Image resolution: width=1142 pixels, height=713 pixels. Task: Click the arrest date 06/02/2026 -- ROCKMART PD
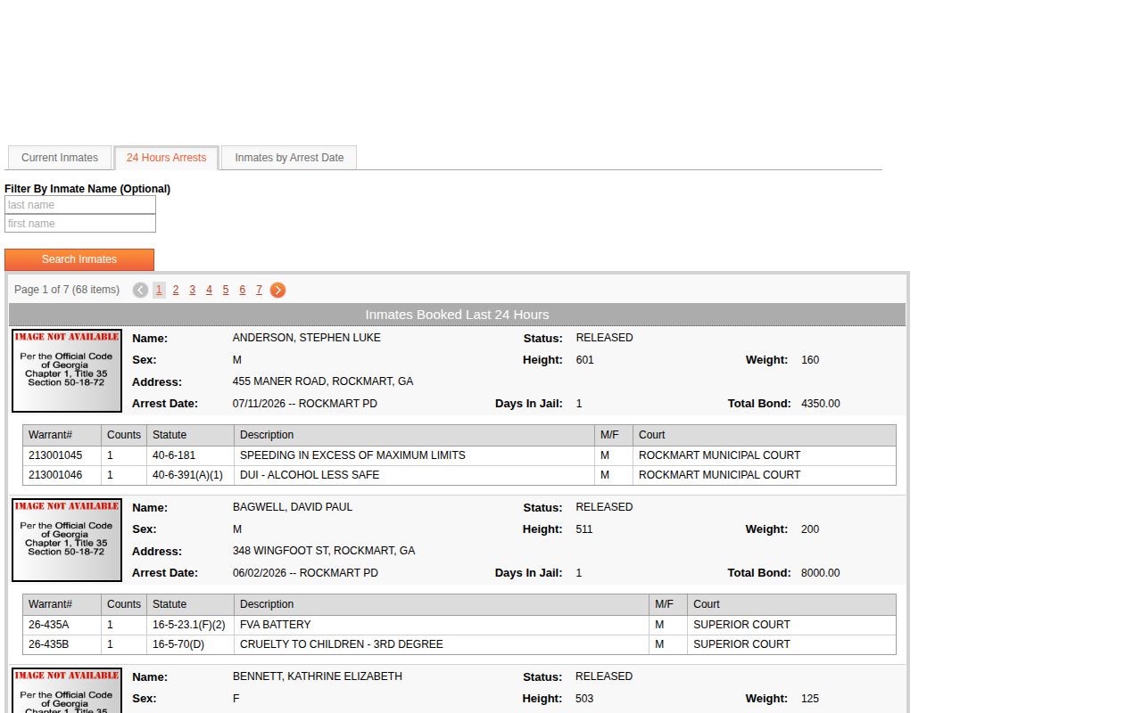coord(305,573)
